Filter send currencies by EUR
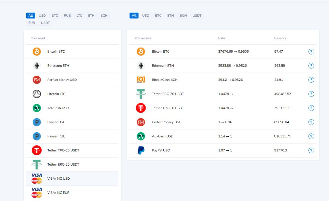This screenshot has width=329, height=201. point(32,23)
